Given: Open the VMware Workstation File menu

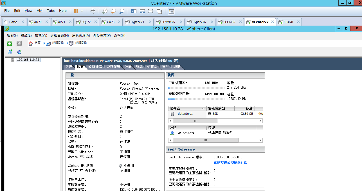Looking at the screenshot, I should (7, 11).
